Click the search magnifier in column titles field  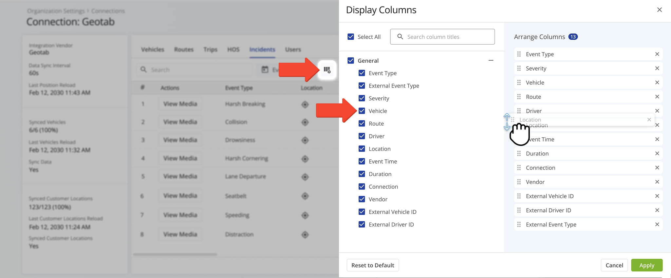[400, 37]
